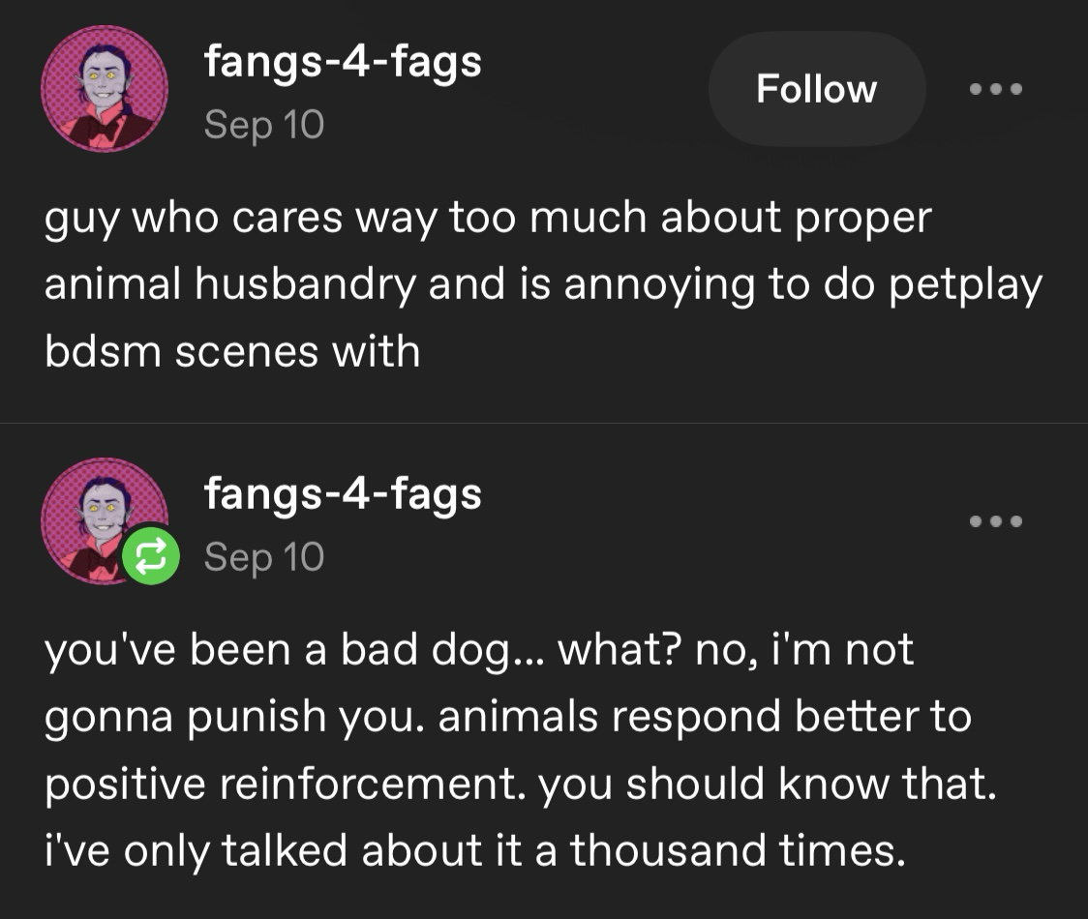
Task: Click the green reblog badge icon
Action: coord(151,555)
